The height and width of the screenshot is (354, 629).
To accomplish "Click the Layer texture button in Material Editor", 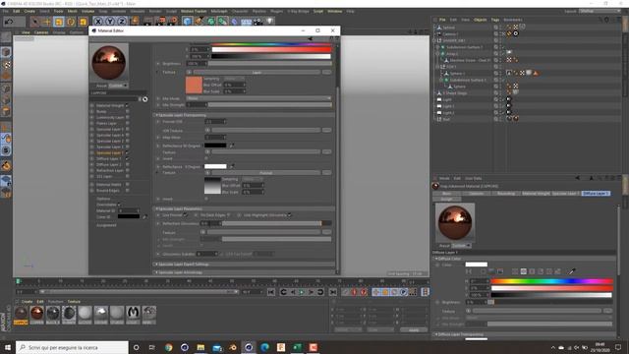I will [x=257, y=72].
